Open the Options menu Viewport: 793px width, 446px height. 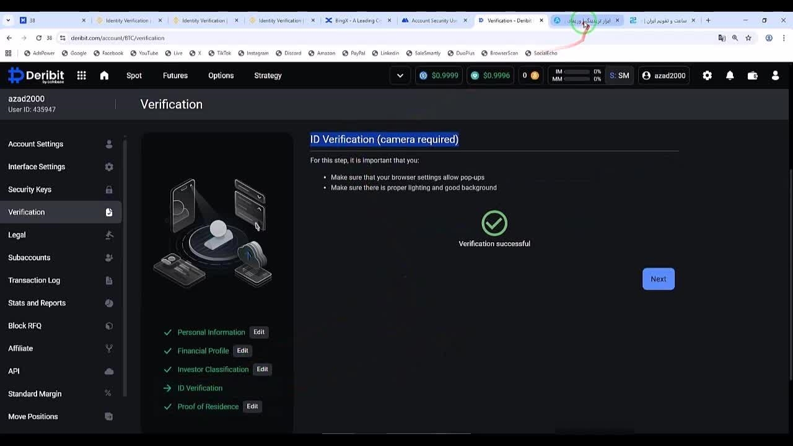221,76
